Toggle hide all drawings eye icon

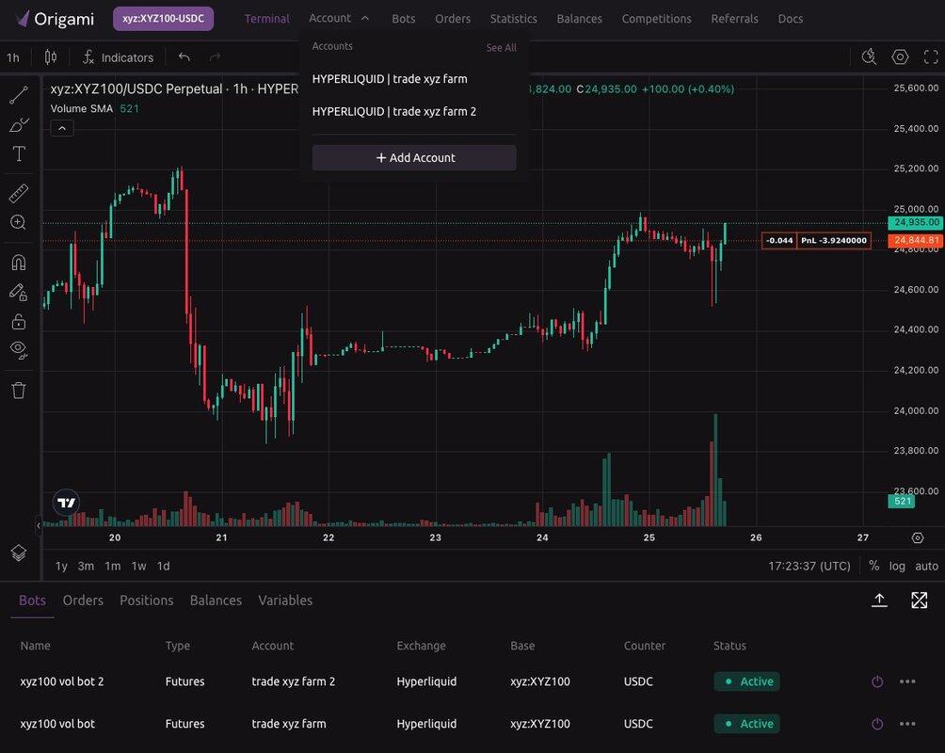pos(19,349)
